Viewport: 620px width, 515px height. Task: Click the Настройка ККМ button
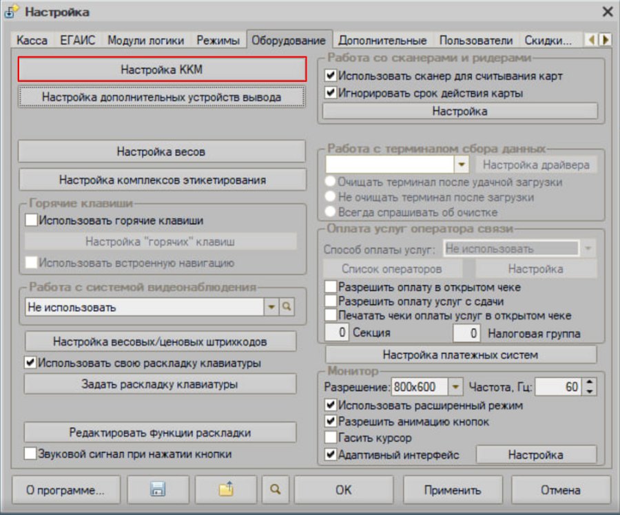point(162,70)
